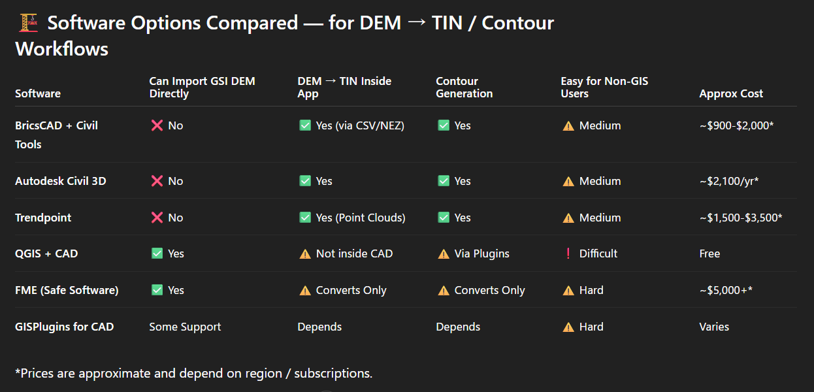Click the warning icon beside Via Plugins
814x392 pixels.
[x=444, y=253]
